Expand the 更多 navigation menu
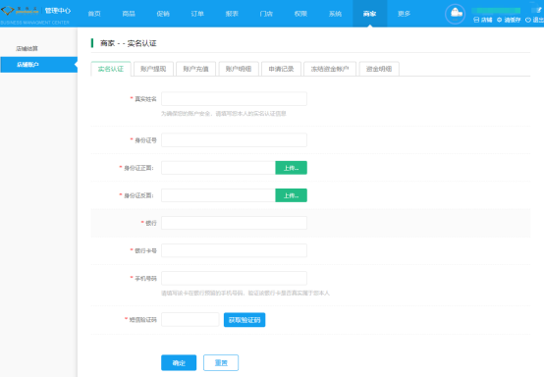Image resolution: width=544 pixels, height=377 pixels. click(x=405, y=14)
